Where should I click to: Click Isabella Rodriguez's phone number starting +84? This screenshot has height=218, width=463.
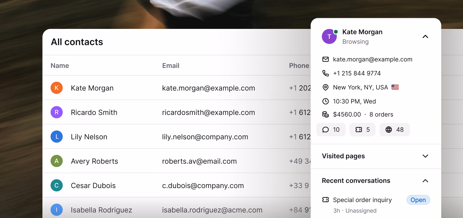(x=300, y=210)
